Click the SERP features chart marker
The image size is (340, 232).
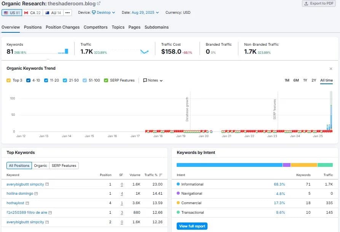click(x=275, y=109)
